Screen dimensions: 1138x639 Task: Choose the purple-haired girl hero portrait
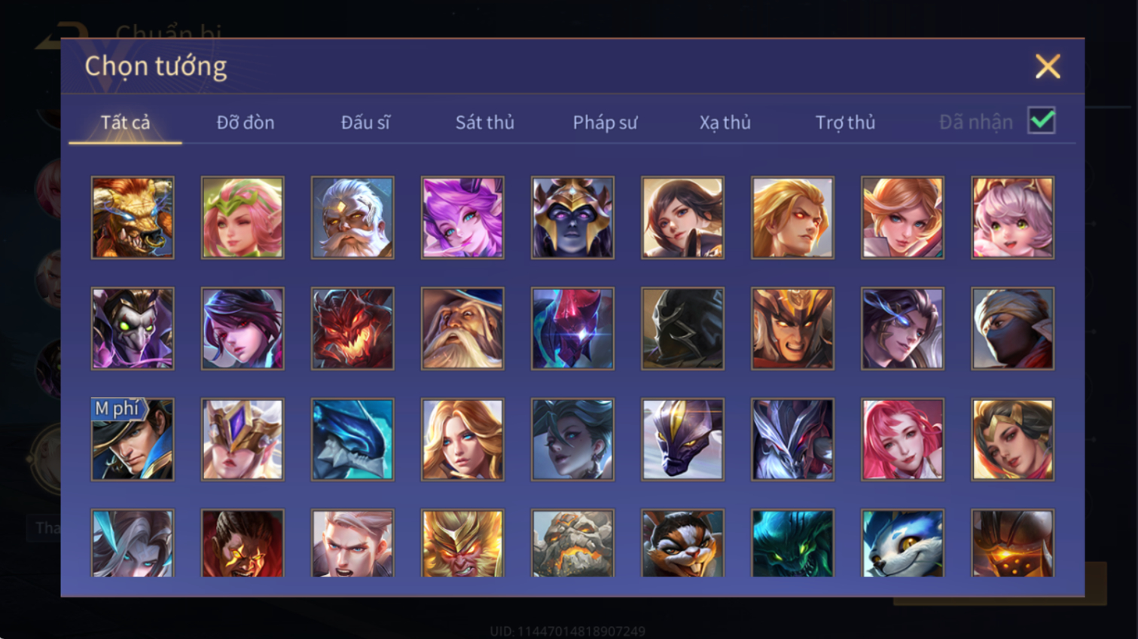coord(462,218)
